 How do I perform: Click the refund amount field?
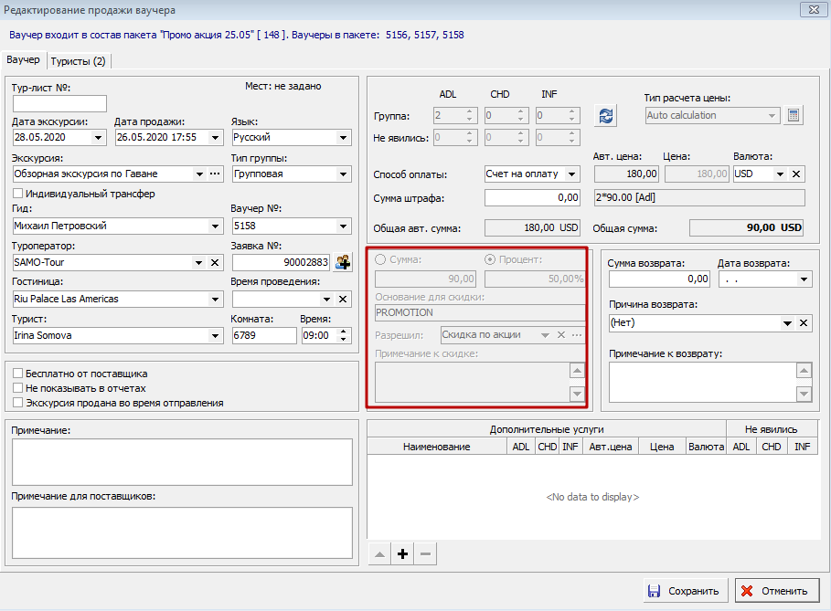click(x=659, y=279)
